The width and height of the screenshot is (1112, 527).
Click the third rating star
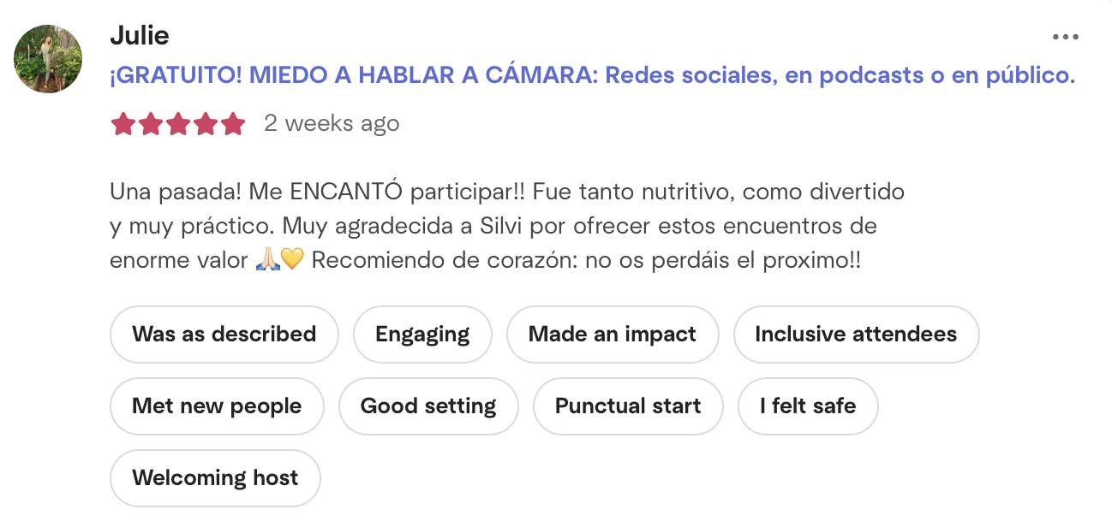pos(178,125)
